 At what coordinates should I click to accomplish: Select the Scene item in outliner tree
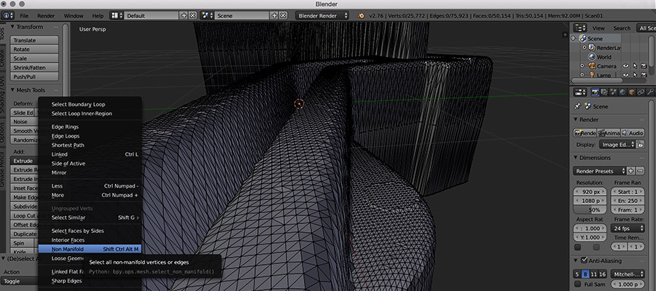[595, 38]
